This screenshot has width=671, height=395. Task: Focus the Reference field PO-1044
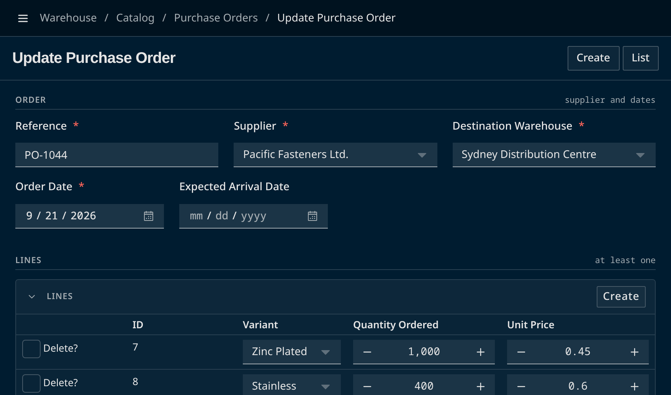coord(117,155)
